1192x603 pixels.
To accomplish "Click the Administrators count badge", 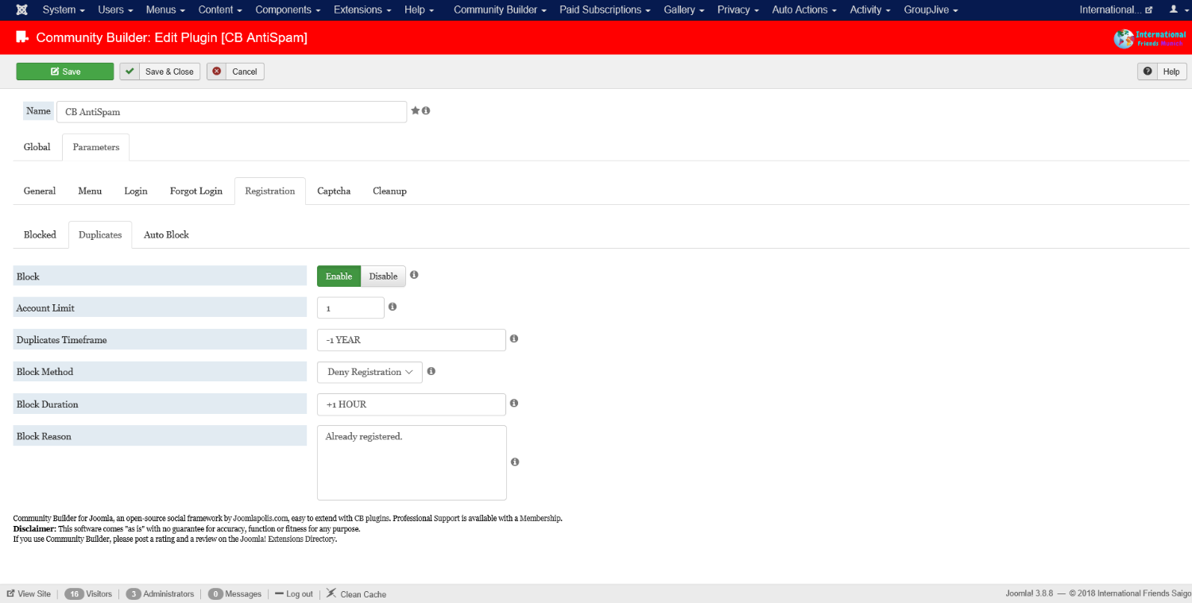I will [x=134, y=593].
